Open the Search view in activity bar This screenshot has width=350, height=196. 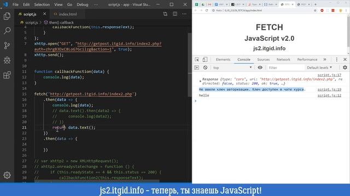click(x=7, y=30)
